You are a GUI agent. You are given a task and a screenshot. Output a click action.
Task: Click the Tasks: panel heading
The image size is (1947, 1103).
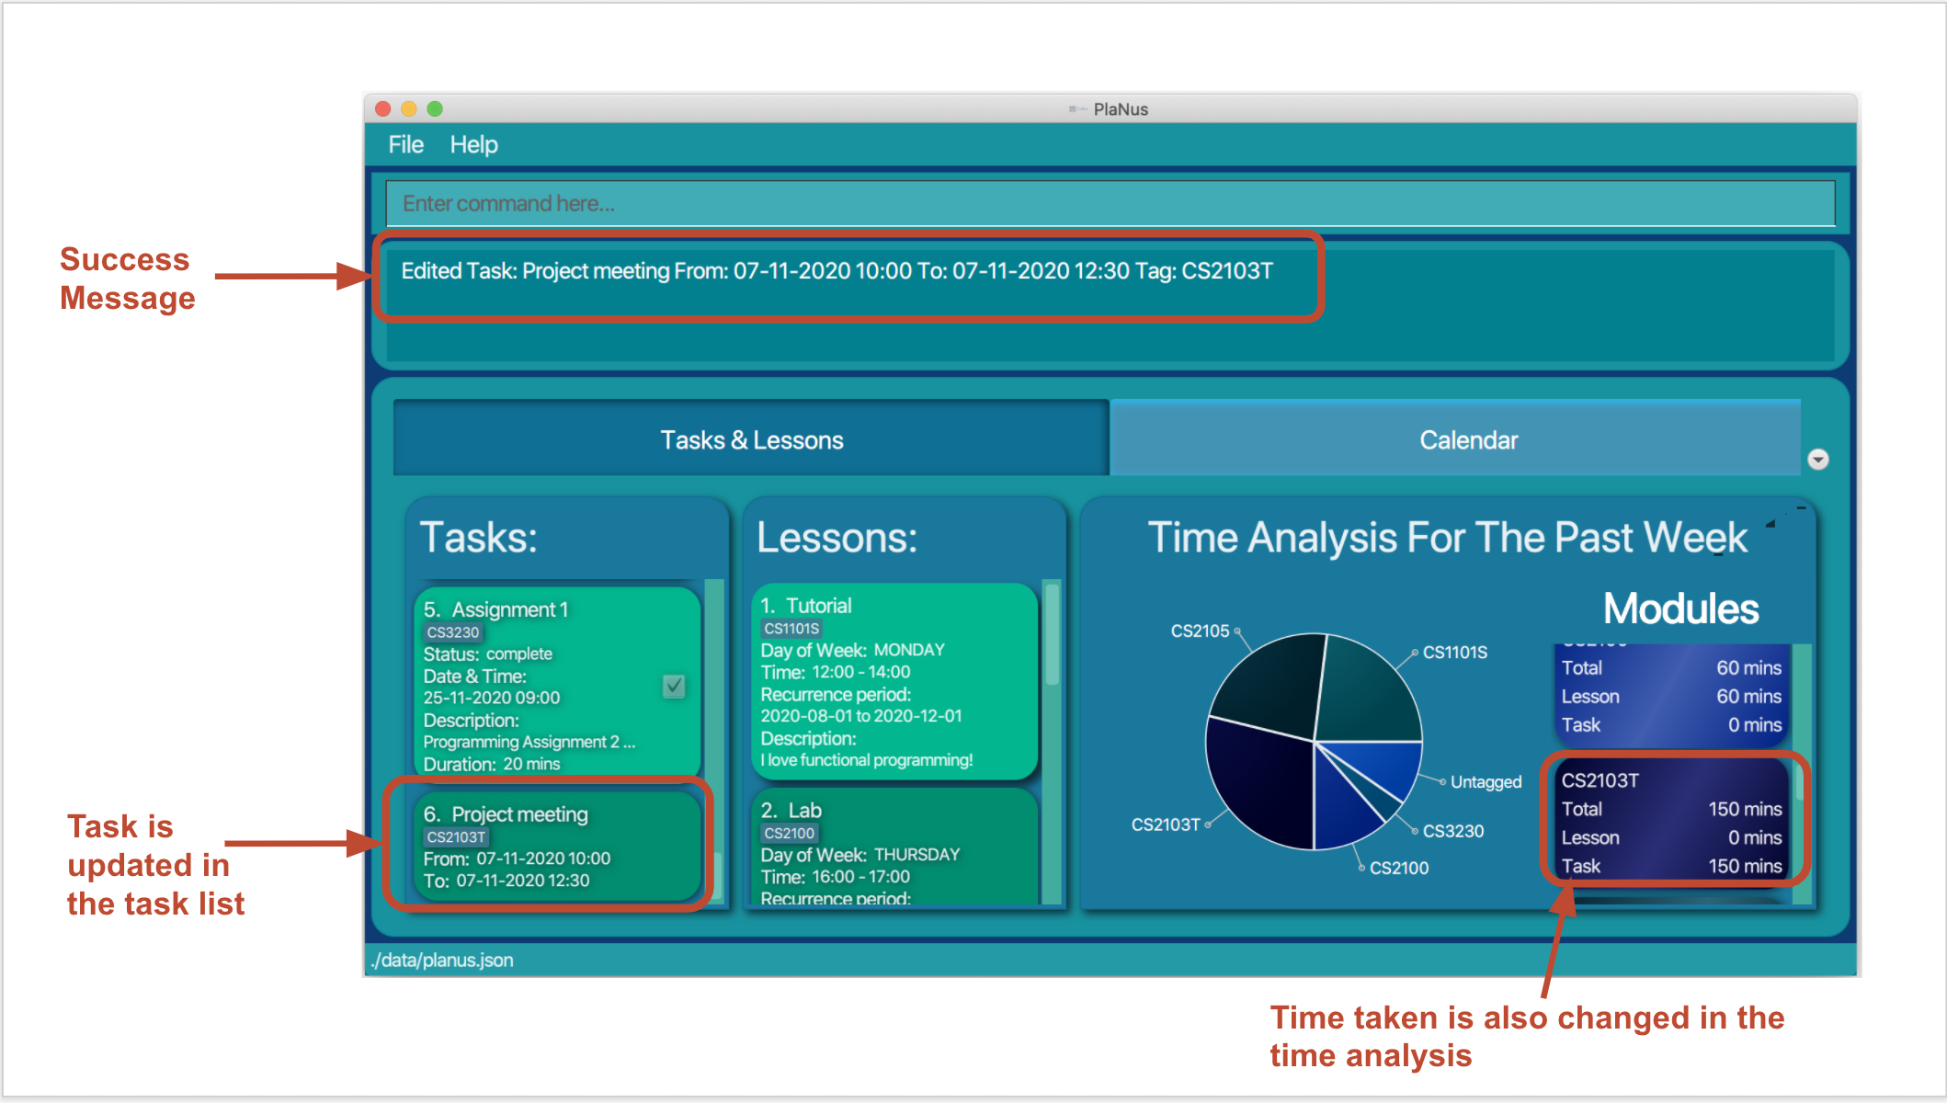point(478,538)
